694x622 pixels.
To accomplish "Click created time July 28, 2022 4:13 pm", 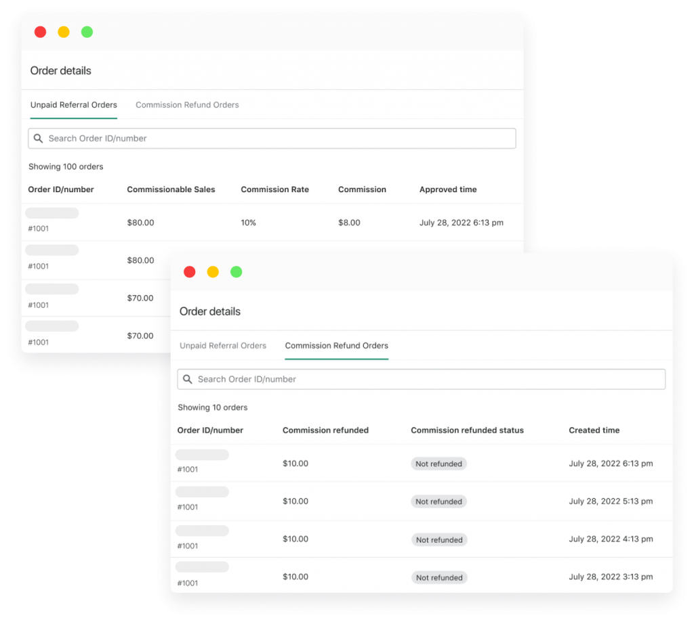I will click(611, 539).
